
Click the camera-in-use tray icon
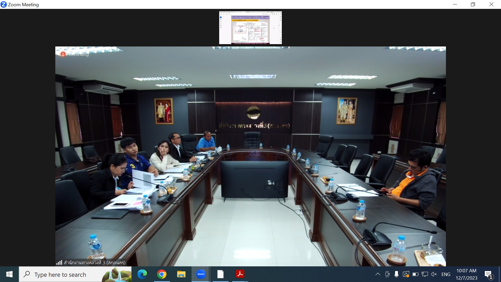point(387,274)
